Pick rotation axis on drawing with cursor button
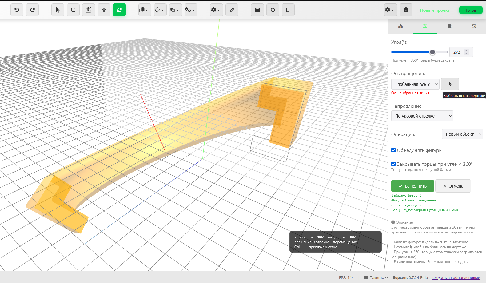The height and width of the screenshot is (283, 486). point(450,84)
